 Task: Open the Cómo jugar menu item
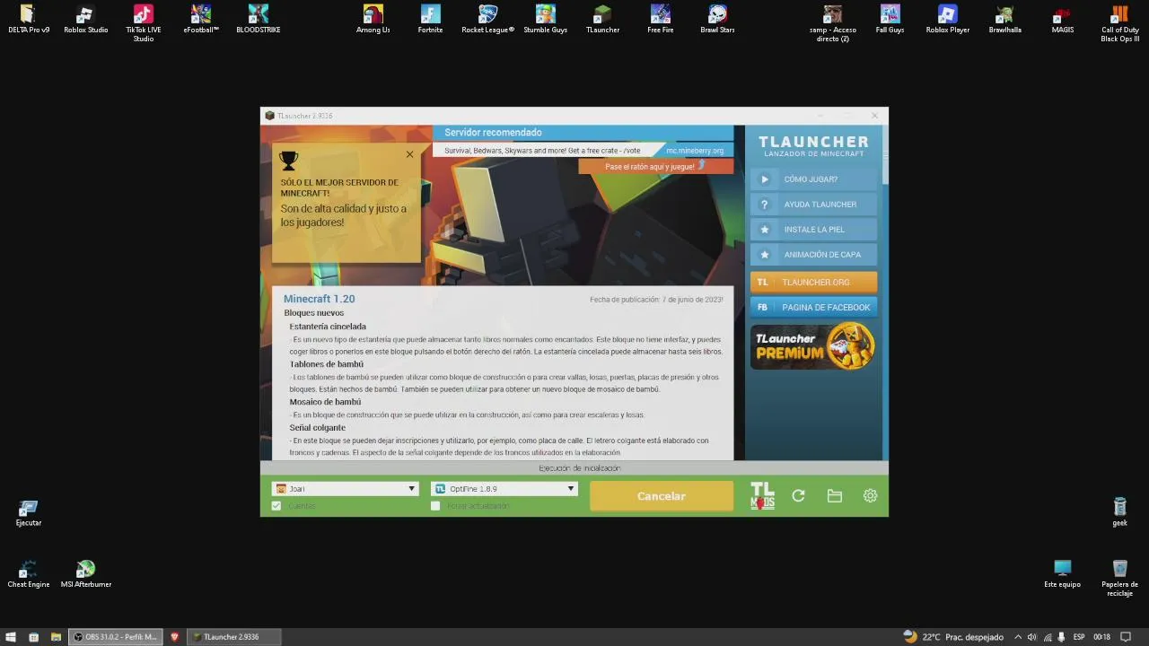pyautogui.click(x=813, y=179)
